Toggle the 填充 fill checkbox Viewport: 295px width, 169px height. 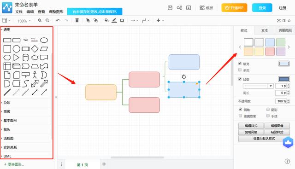240,64
